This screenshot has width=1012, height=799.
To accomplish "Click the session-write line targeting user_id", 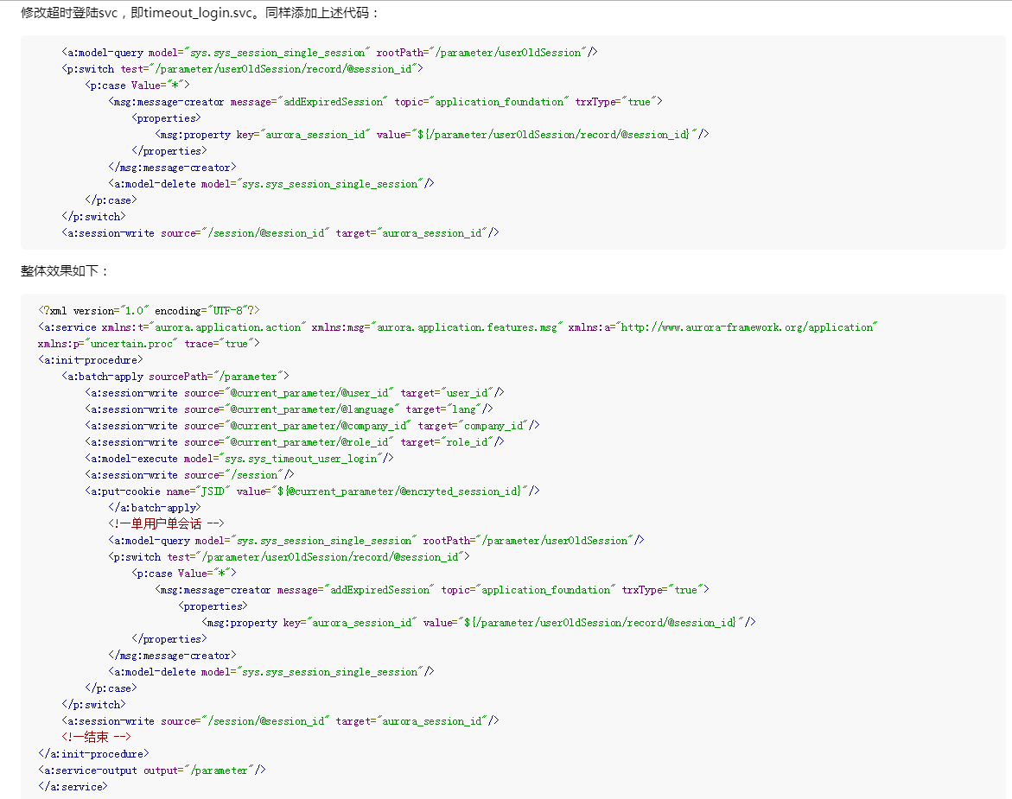I will pyautogui.click(x=294, y=393).
